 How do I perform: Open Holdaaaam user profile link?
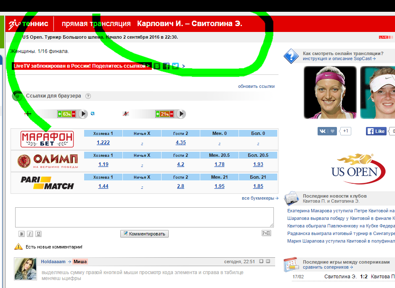point(53,262)
